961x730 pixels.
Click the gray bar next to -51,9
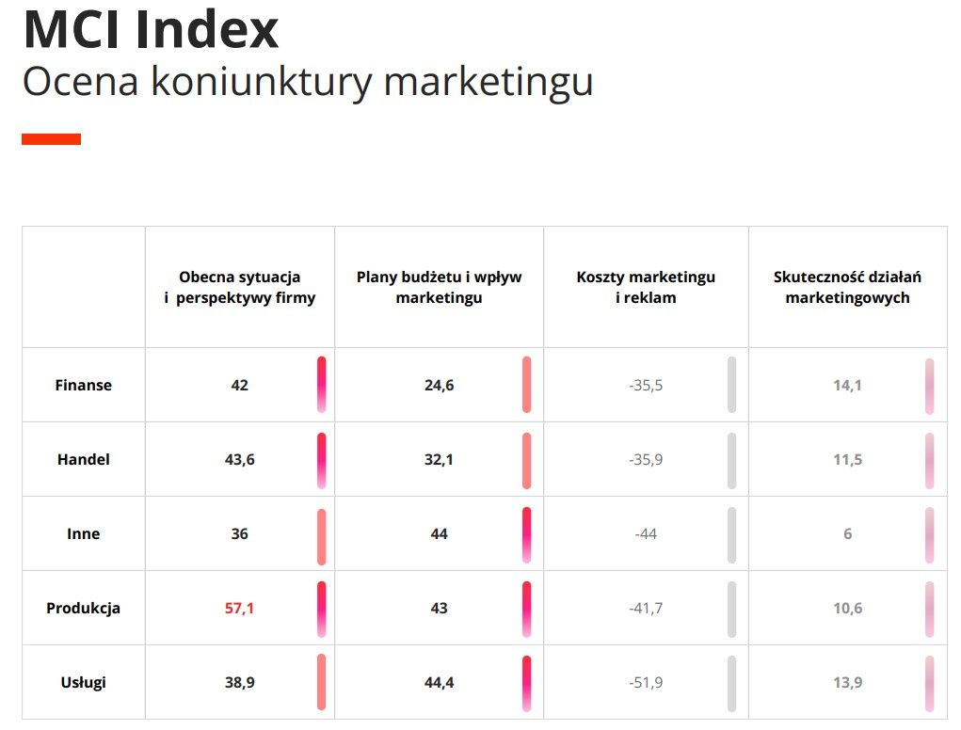point(731,684)
